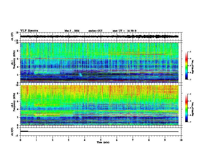This screenshot has width=204, height=157.
Task: Click the '4' kHz tick of ch.1 spectrogram
Action: 18,67
